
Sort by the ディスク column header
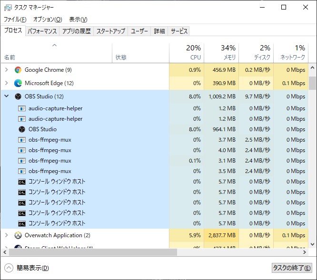coord(256,53)
